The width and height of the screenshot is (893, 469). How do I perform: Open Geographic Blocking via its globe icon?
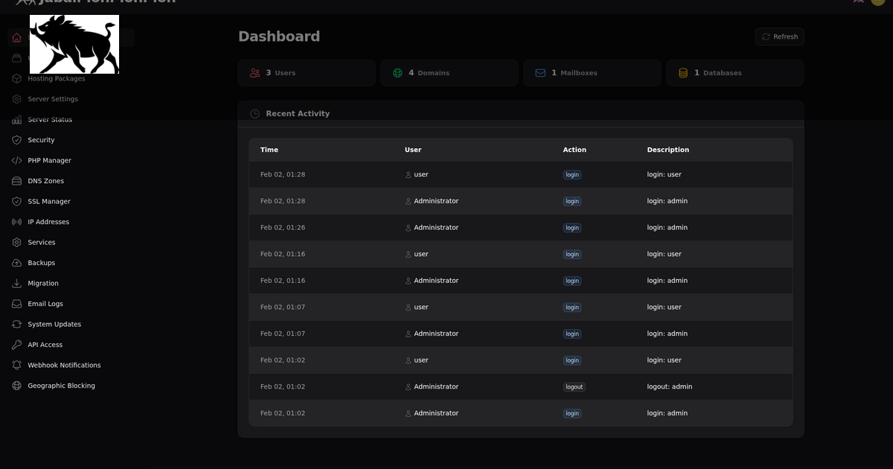(x=16, y=386)
